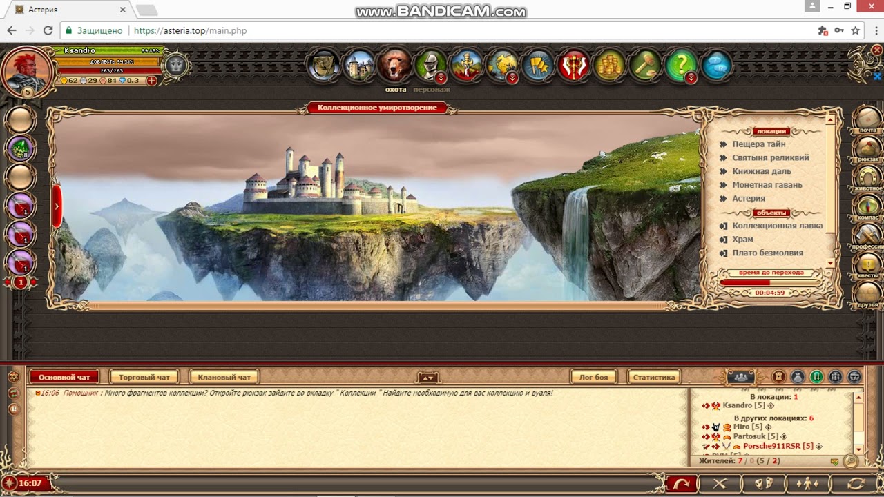The image size is (884, 497).
Task: Open the professions (профессии) icon
Action: (x=868, y=235)
